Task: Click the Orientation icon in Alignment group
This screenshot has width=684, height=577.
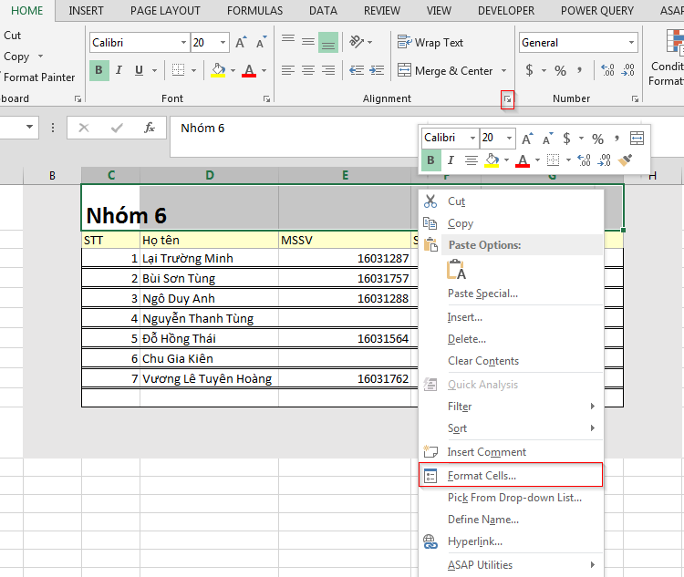Action: tap(357, 42)
